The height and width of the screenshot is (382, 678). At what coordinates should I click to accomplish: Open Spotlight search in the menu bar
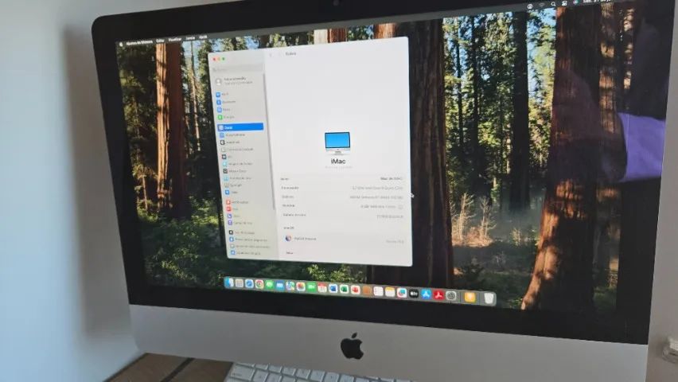tap(554, 4)
